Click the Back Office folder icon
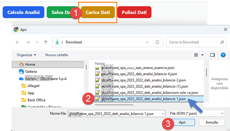The width and height of the screenshot is (230, 131). coord(24,100)
